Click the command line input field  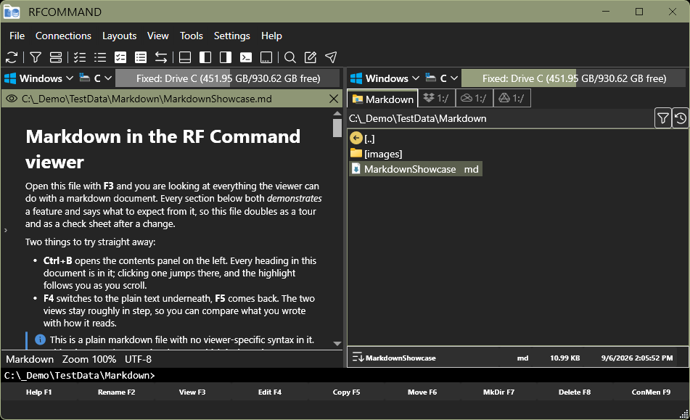(345, 375)
